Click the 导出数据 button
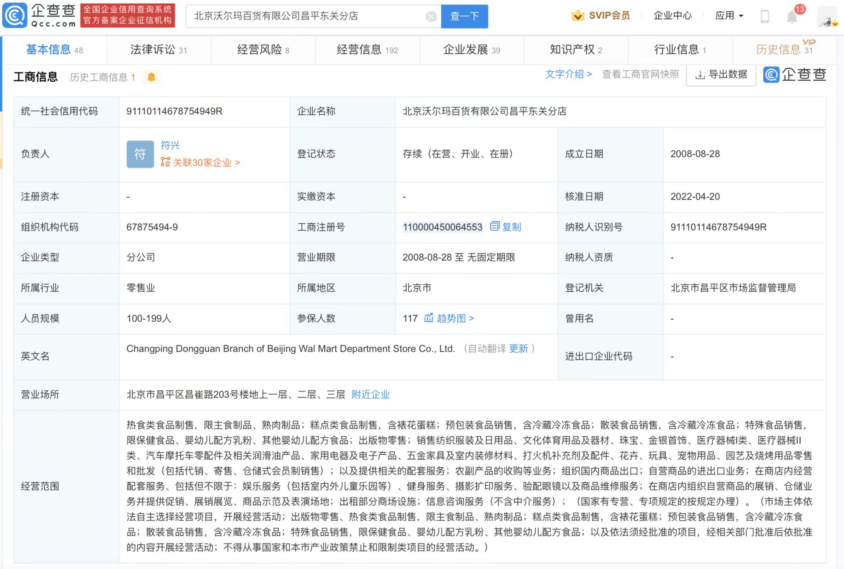The width and height of the screenshot is (844, 569). [x=721, y=74]
